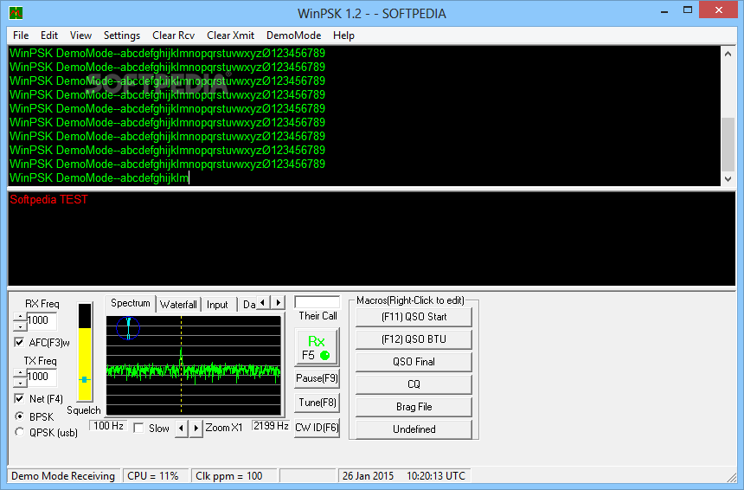Click the RX Freq value field
Viewport: 744px width, 490px height.
pyautogui.click(x=42, y=321)
